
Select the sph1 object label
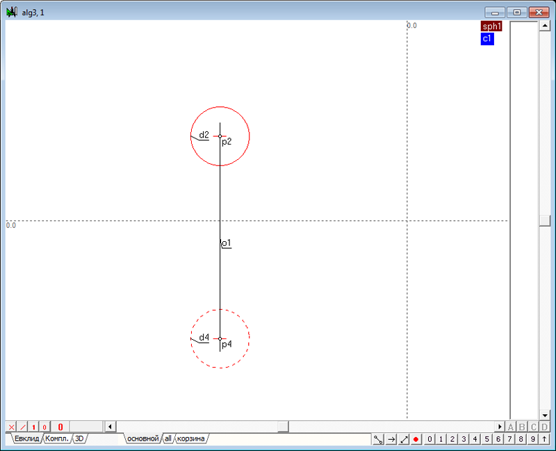click(x=491, y=26)
